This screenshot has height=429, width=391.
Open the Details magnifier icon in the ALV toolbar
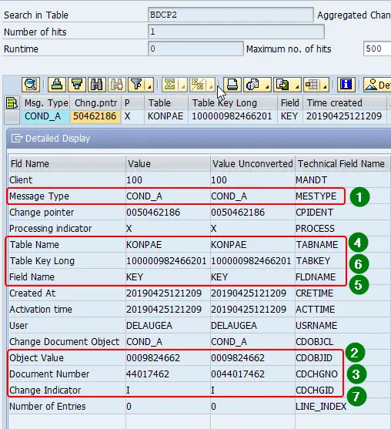tap(31, 85)
